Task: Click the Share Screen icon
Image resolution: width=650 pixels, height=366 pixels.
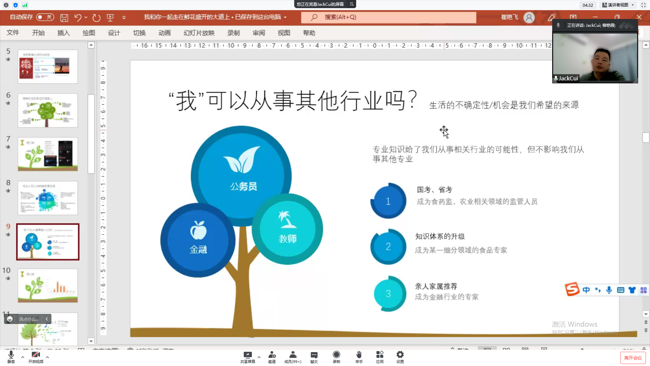Action: [x=247, y=355]
